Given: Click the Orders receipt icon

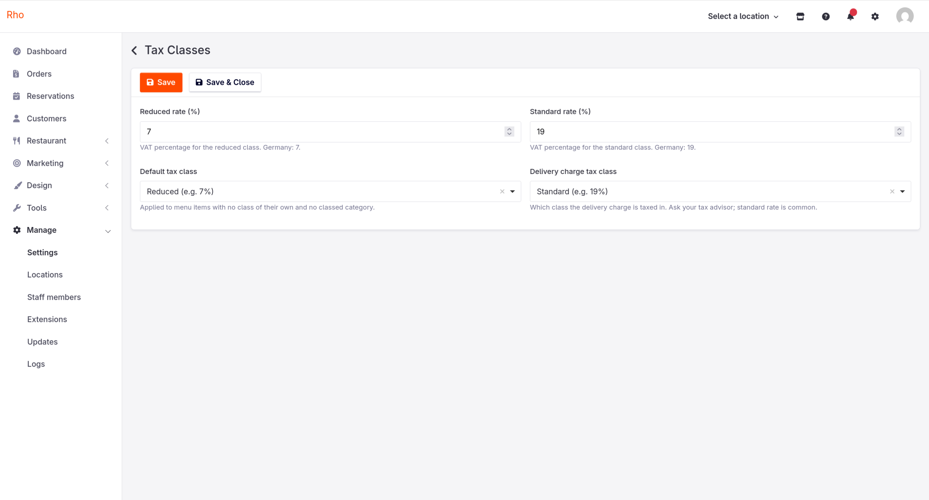Looking at the screenshot, I should (x=16, y=74).
